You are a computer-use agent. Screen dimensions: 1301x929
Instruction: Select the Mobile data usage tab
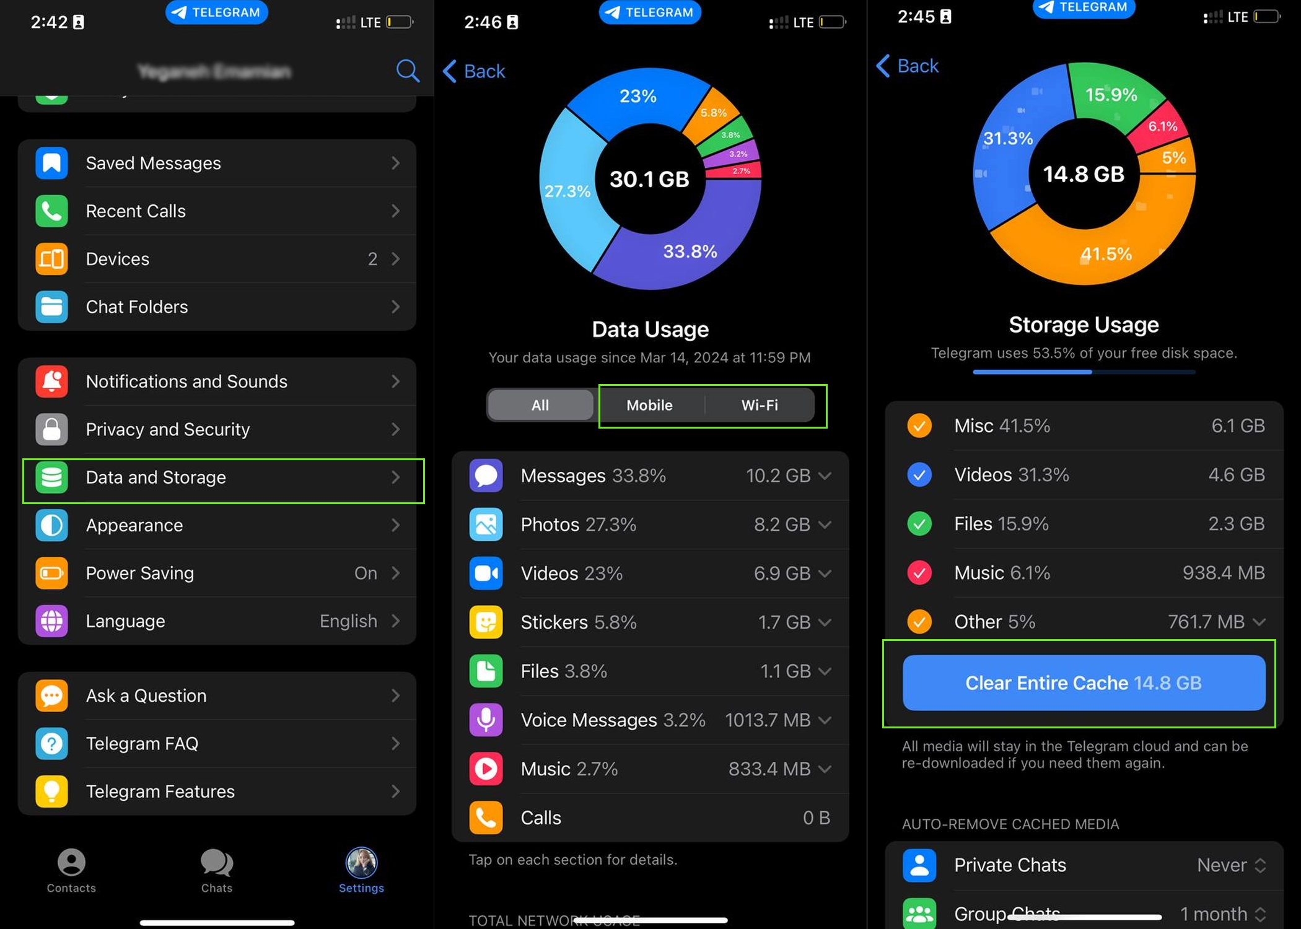[649, 405]
